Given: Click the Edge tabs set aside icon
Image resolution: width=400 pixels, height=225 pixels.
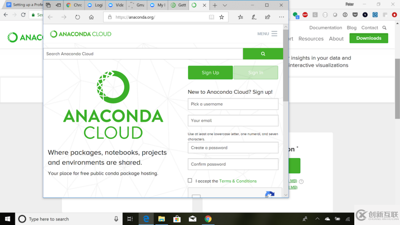Looking at the screenshot, I should click(48, 5).
